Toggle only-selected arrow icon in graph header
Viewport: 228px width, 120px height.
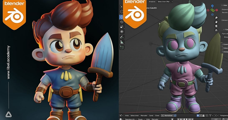click(198, 115)
